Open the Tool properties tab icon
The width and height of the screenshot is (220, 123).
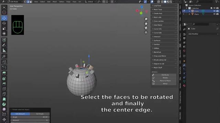pyautogui.click(x=184, y=29)
